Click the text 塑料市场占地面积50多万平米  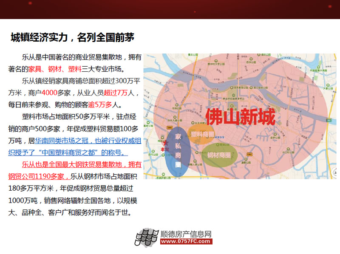pos(66,117)
